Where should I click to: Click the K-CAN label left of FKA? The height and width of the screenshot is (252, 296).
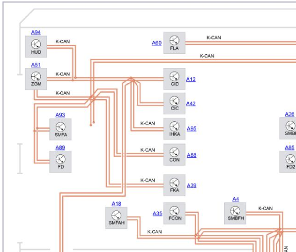[x=148, y=180]
